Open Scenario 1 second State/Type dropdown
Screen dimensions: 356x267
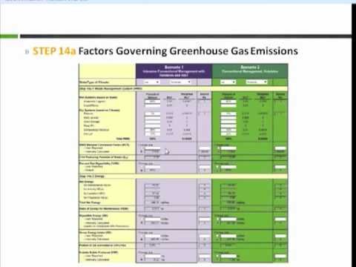point(180,82)
